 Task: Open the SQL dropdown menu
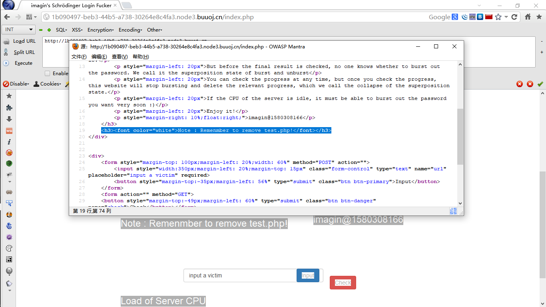point(61,30)
